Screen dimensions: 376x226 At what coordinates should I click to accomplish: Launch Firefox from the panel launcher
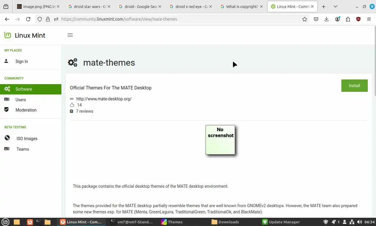pos(30,222)
